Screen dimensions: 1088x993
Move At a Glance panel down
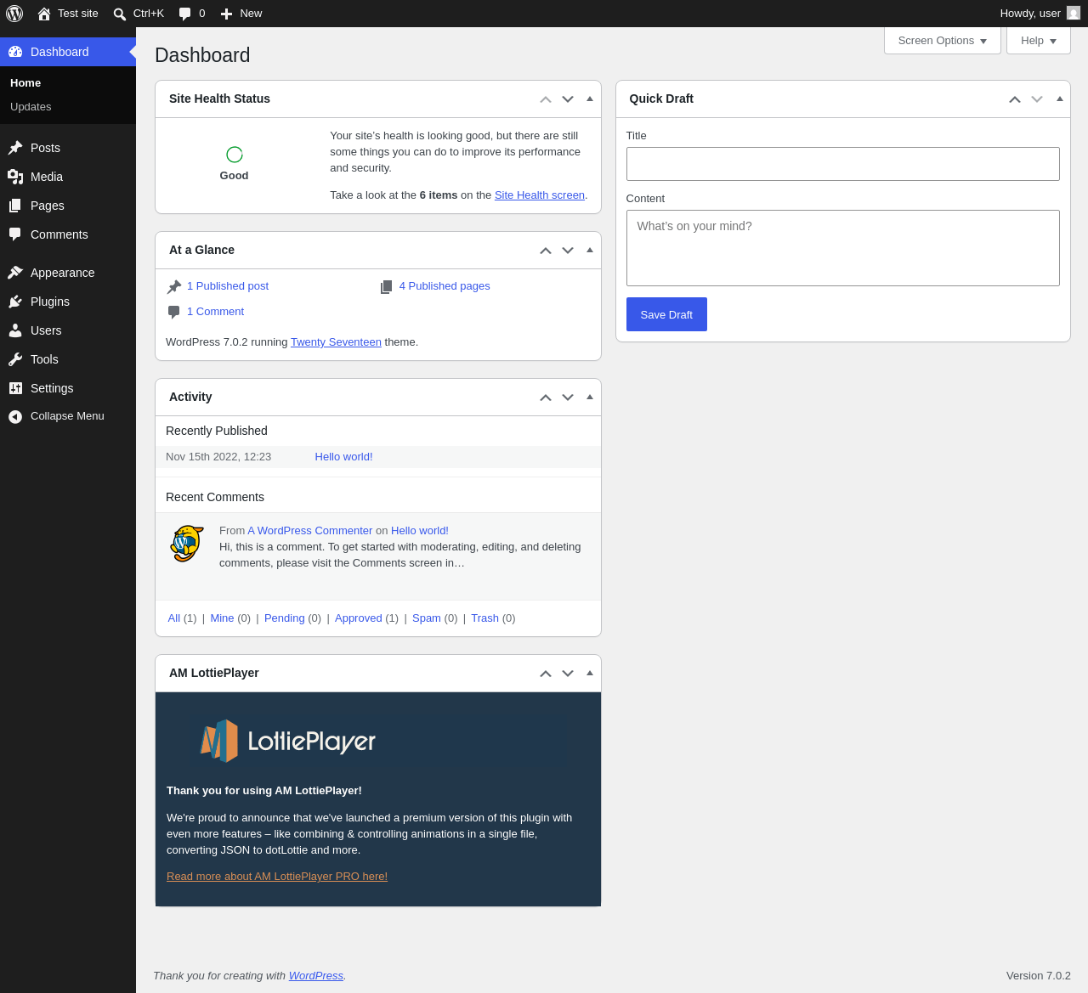[x=568, y=251]
